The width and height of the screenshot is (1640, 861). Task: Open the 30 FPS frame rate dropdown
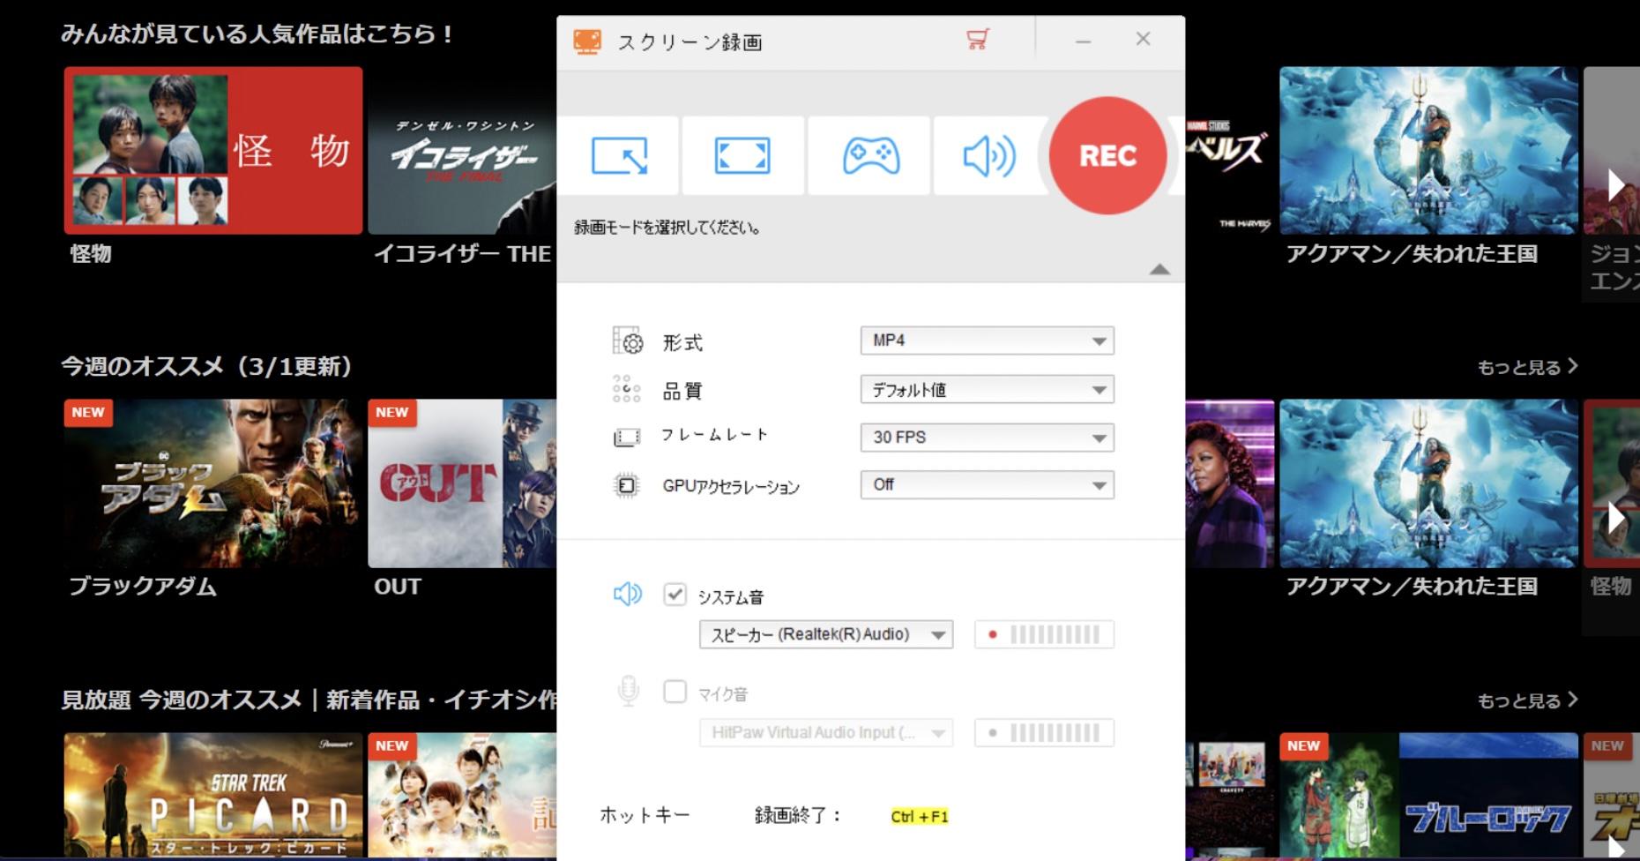click(x=987, y=437)
